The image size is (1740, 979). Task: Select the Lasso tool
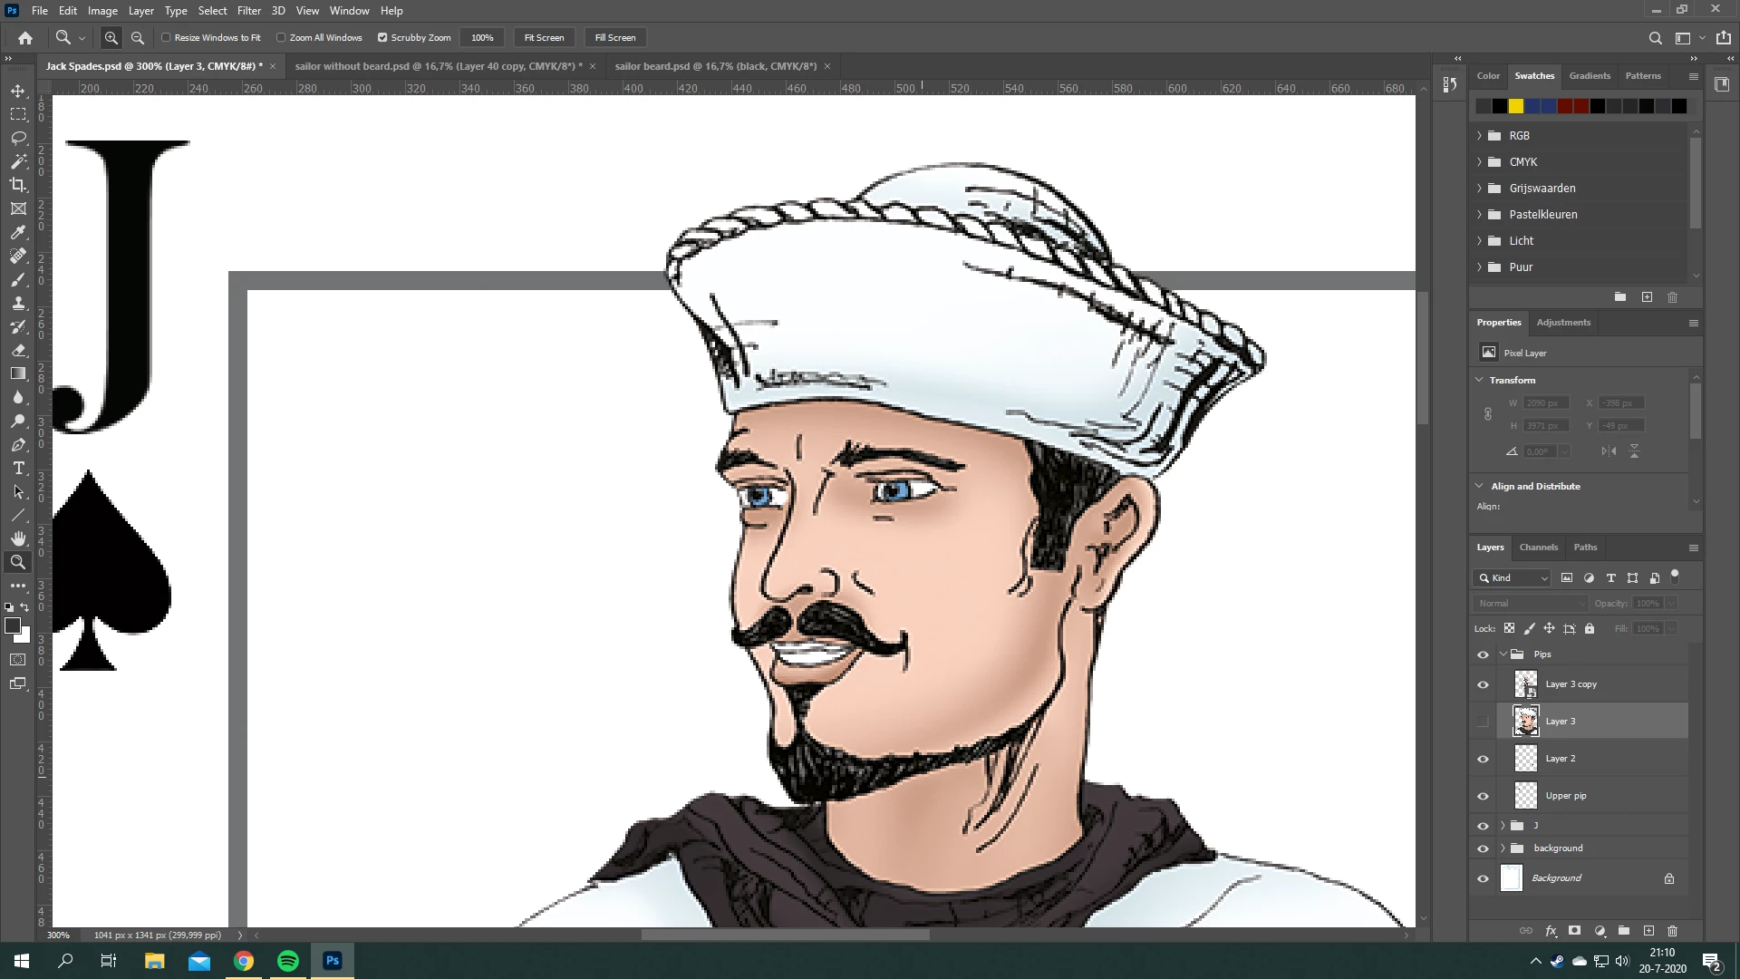18,138
